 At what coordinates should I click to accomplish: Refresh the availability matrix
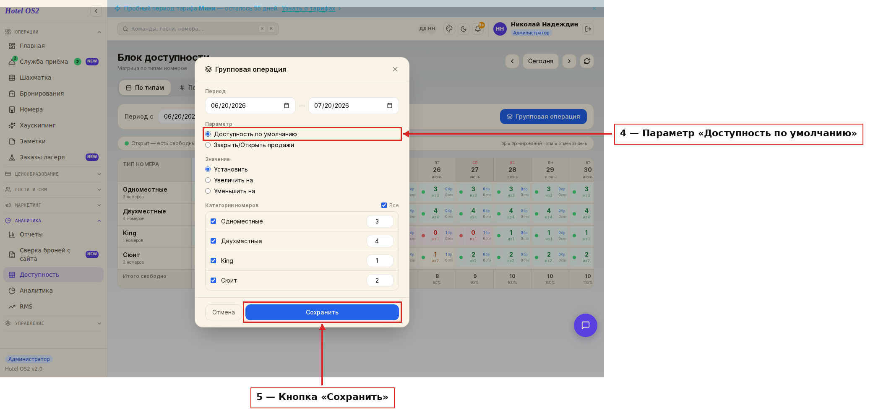[x=587, y=61]
